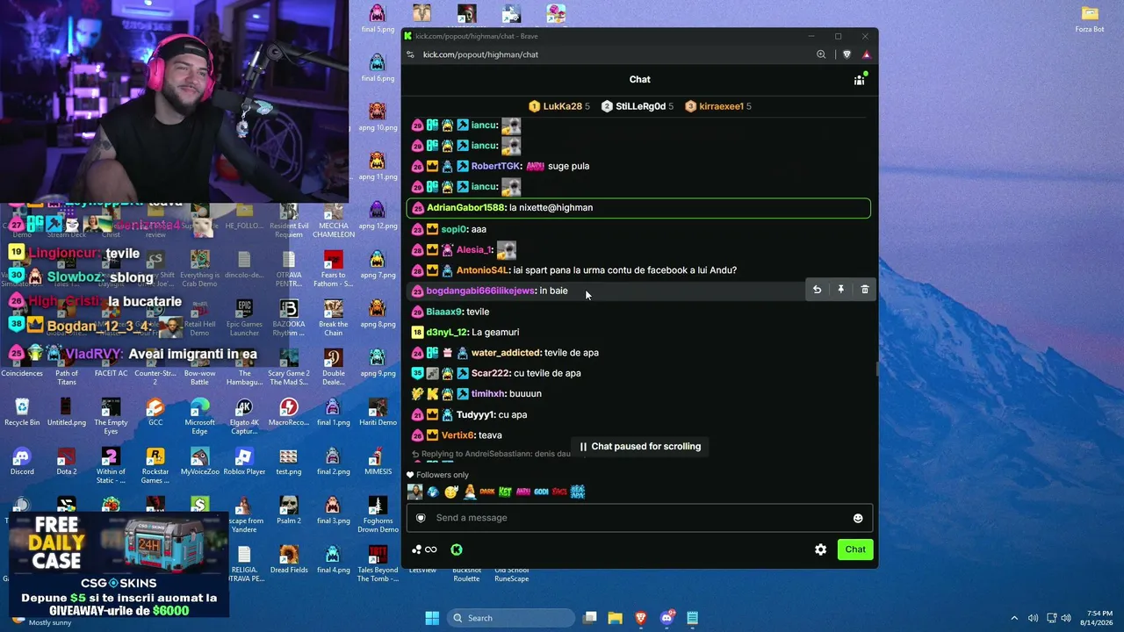Select the Psalm 2 desktop icon
Image resolution: width=1124 pixels, height=632 pixels.
click(289, 510)
